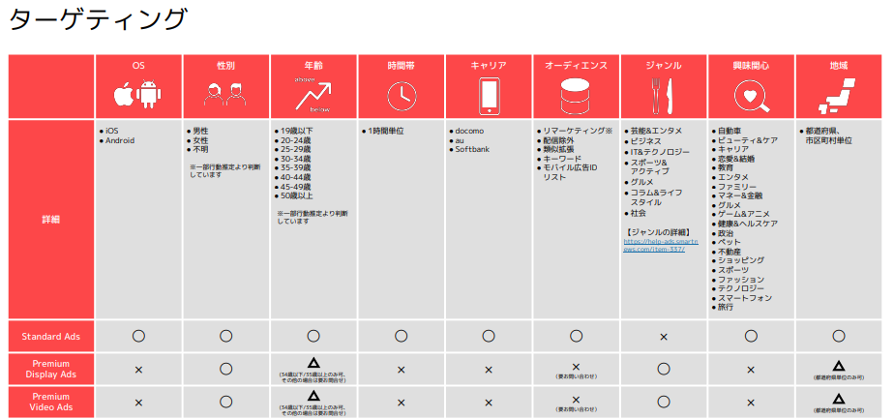Screen dimensions: 894x419
Task: Click the triangle mark for Premium Display Ads age
Action: tap(313, 363)
